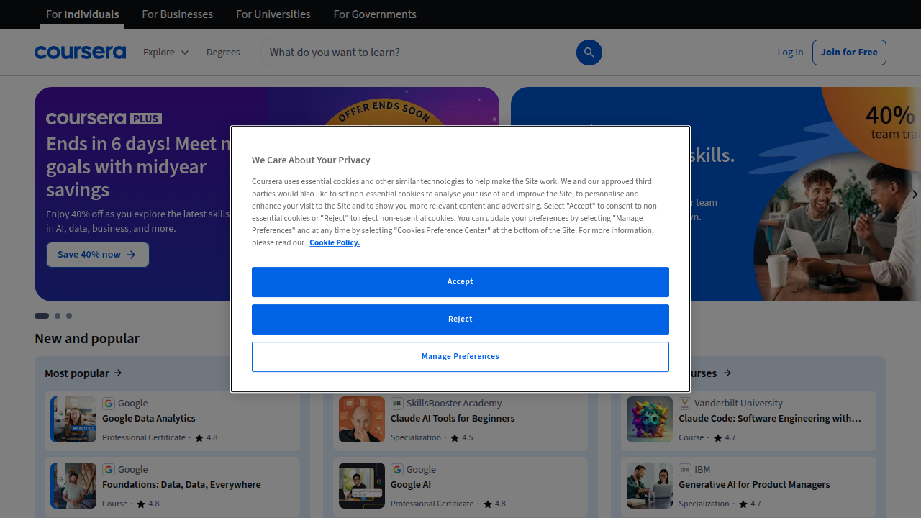Open Claude AI Tools for Beginners thumbnail
921x518 pixels.
(362, 419)
